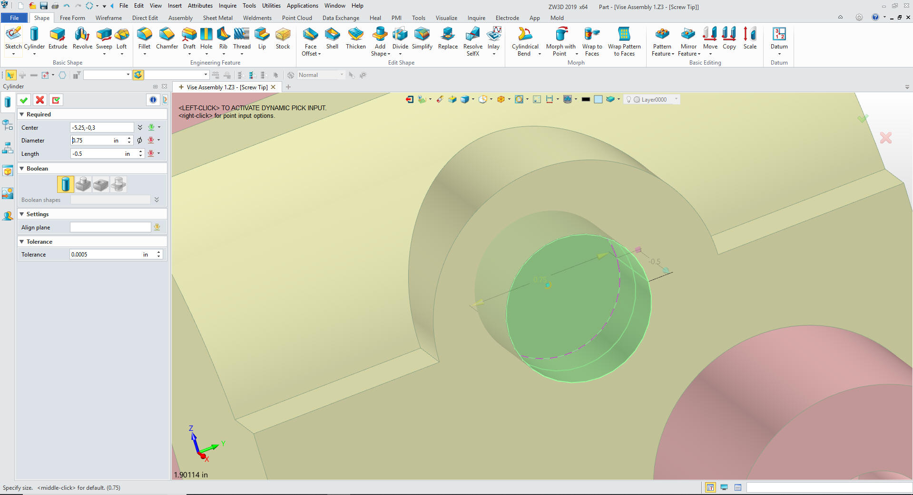Choose the Add boolean option

click(x=83, y=184)
